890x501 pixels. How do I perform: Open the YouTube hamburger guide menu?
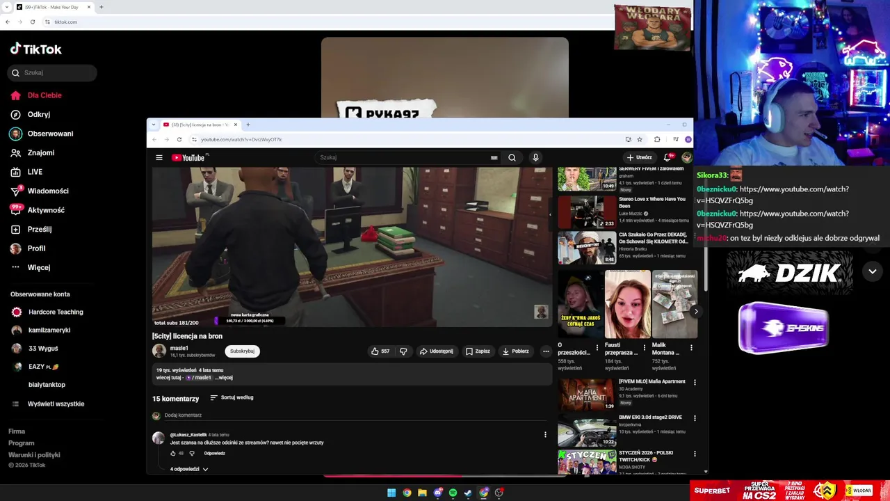(x=159, y=158)
